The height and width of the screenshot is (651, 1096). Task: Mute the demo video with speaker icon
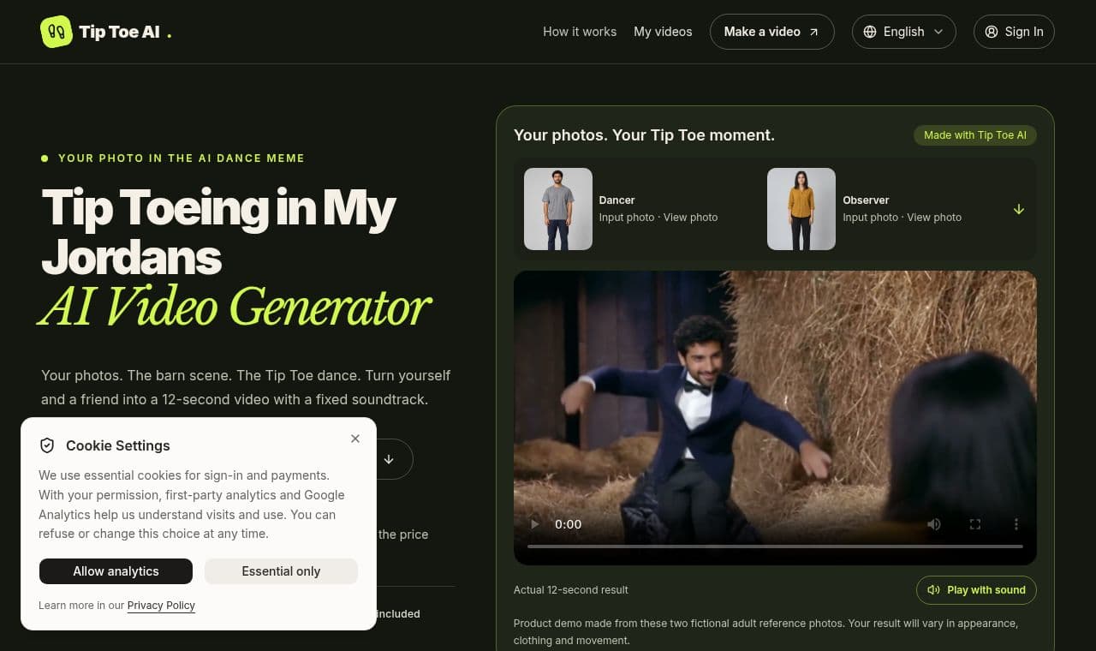click(x=934, y=524)
